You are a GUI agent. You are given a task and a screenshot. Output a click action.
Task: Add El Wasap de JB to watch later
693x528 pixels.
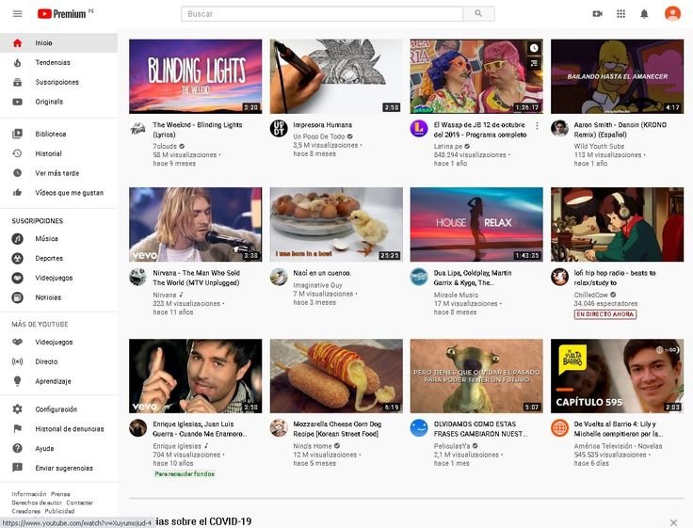[x=534, y=48]
